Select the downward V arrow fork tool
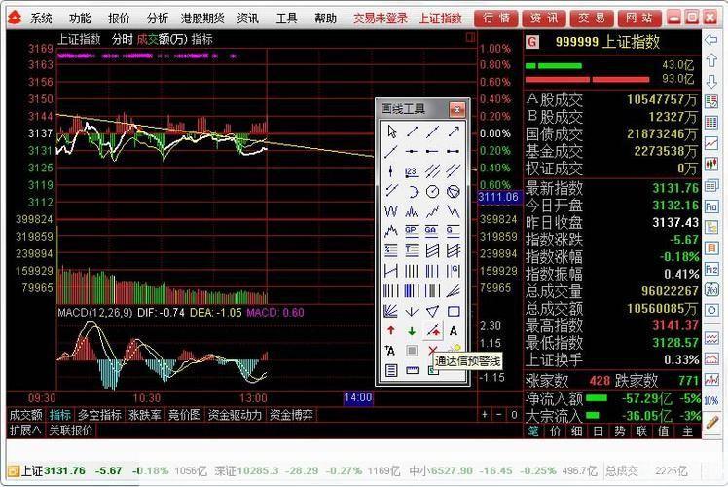The width and height of the screenshot is (728, 487). 412,311
